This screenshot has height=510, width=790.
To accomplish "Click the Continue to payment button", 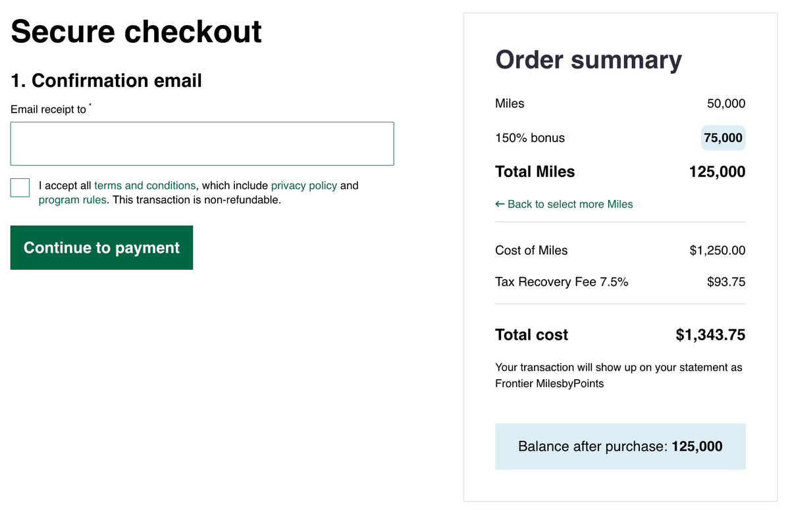I will point(101,247).
